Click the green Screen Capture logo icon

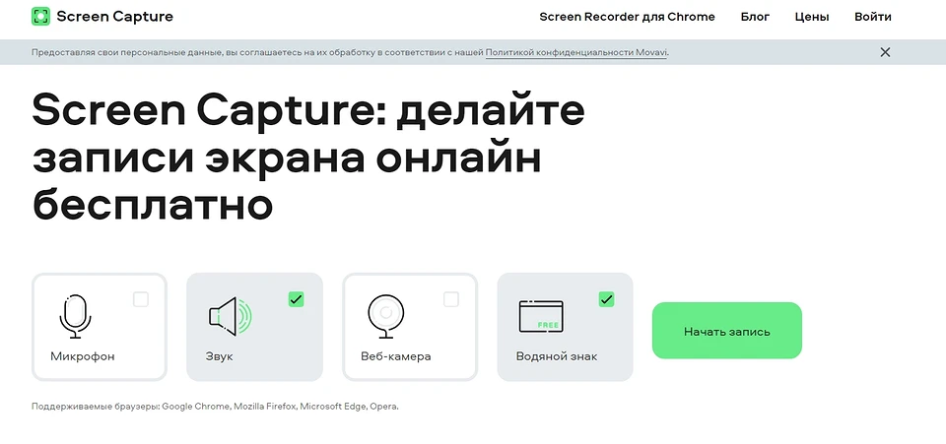(40, 17)
